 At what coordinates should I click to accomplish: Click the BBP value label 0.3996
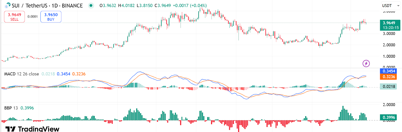389,117
